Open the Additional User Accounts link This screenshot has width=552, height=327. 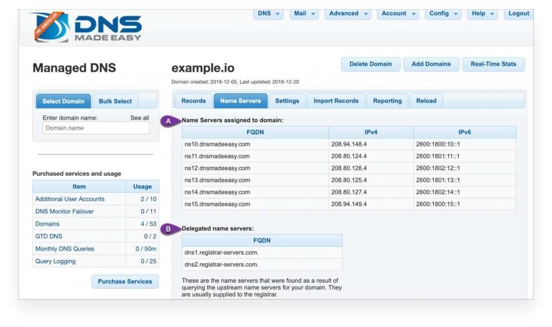70,199
